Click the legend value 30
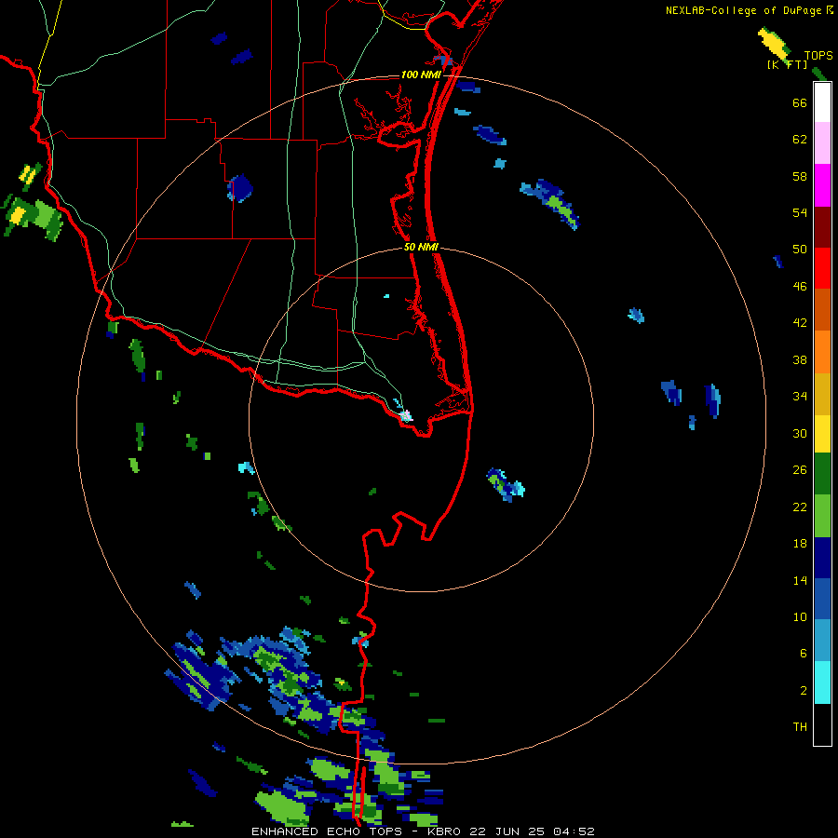This screenshot has width=838, height=838. click(800, 433)
